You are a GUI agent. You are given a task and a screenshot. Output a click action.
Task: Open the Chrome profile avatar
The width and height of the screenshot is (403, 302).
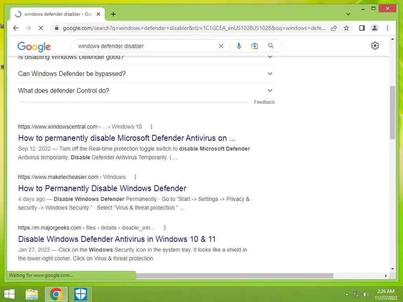tap(375, 28)
